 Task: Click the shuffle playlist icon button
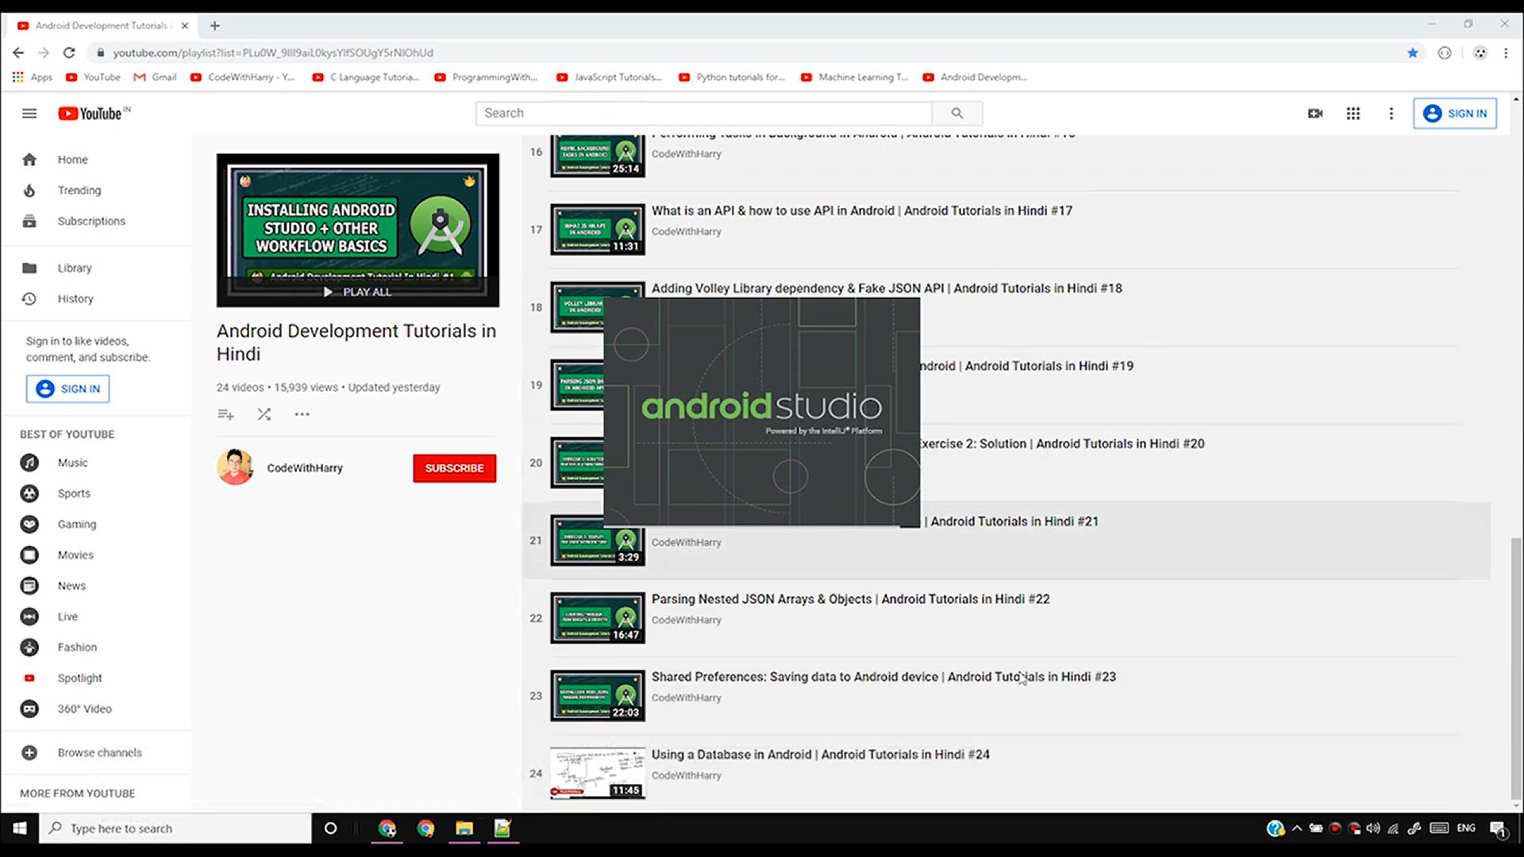tap(264, 413)
